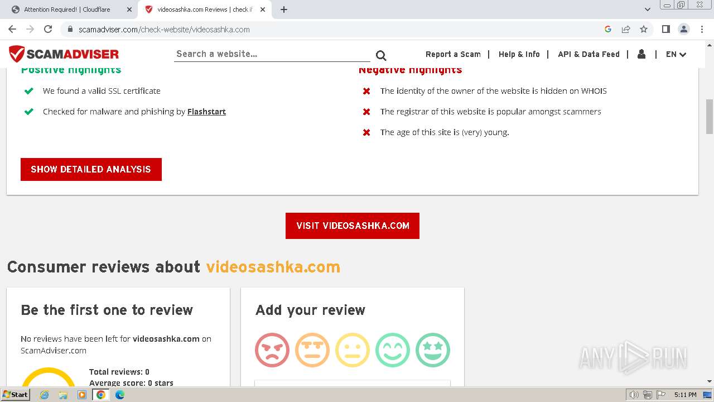Reload the current page
This screenshot has height=402, width=714.
(x=48, y=29)
